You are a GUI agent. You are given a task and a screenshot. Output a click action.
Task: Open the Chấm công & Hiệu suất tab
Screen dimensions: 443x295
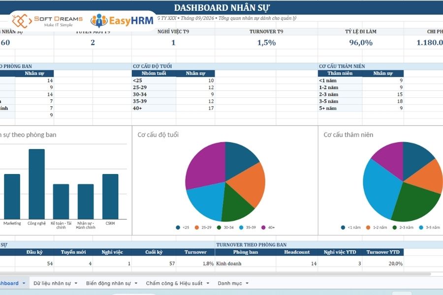[174, 283]
